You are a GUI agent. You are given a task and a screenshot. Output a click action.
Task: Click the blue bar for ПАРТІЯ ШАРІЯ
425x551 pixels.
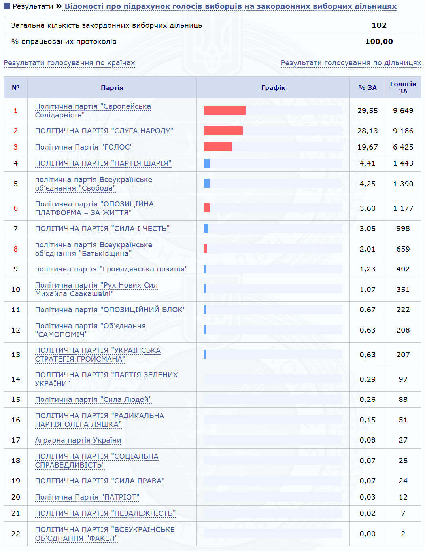pos(207,163)
